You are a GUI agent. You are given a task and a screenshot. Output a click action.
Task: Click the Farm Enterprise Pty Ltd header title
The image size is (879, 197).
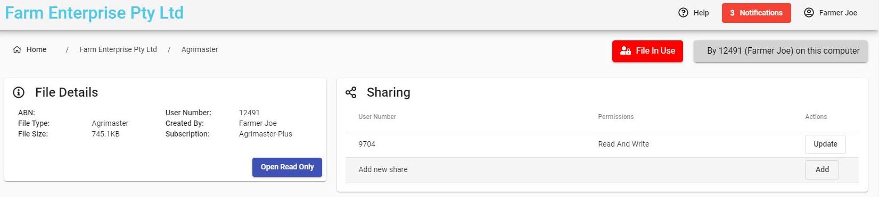[94, 13]
